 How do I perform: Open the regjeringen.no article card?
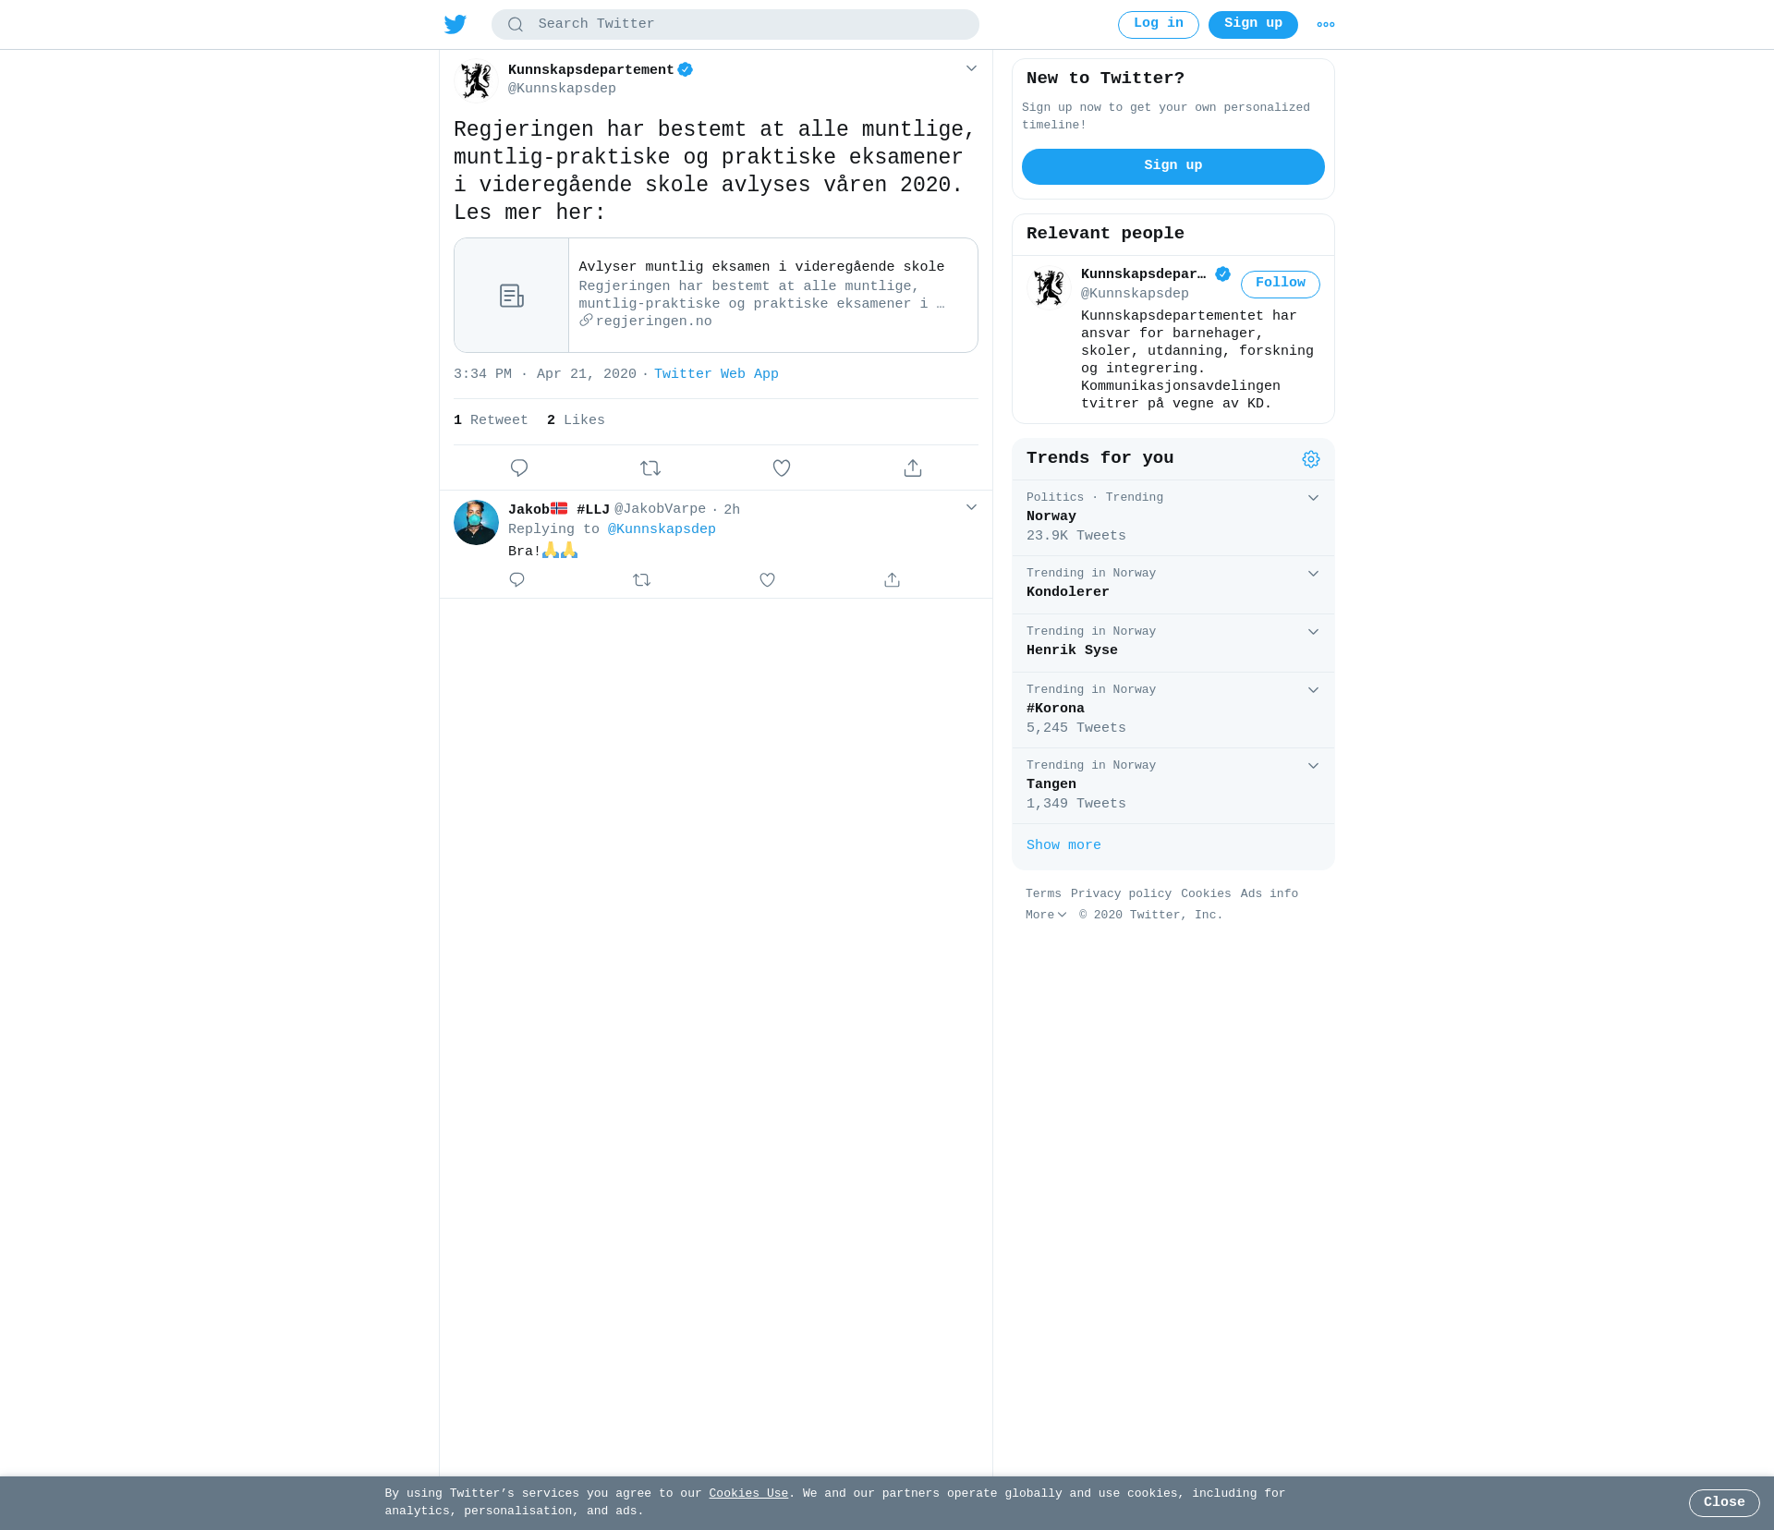[x=716, y=296]
